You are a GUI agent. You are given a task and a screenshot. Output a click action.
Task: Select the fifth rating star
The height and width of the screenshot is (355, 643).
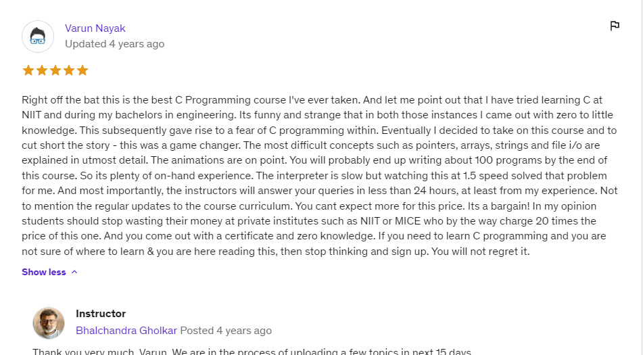point(82,70)
